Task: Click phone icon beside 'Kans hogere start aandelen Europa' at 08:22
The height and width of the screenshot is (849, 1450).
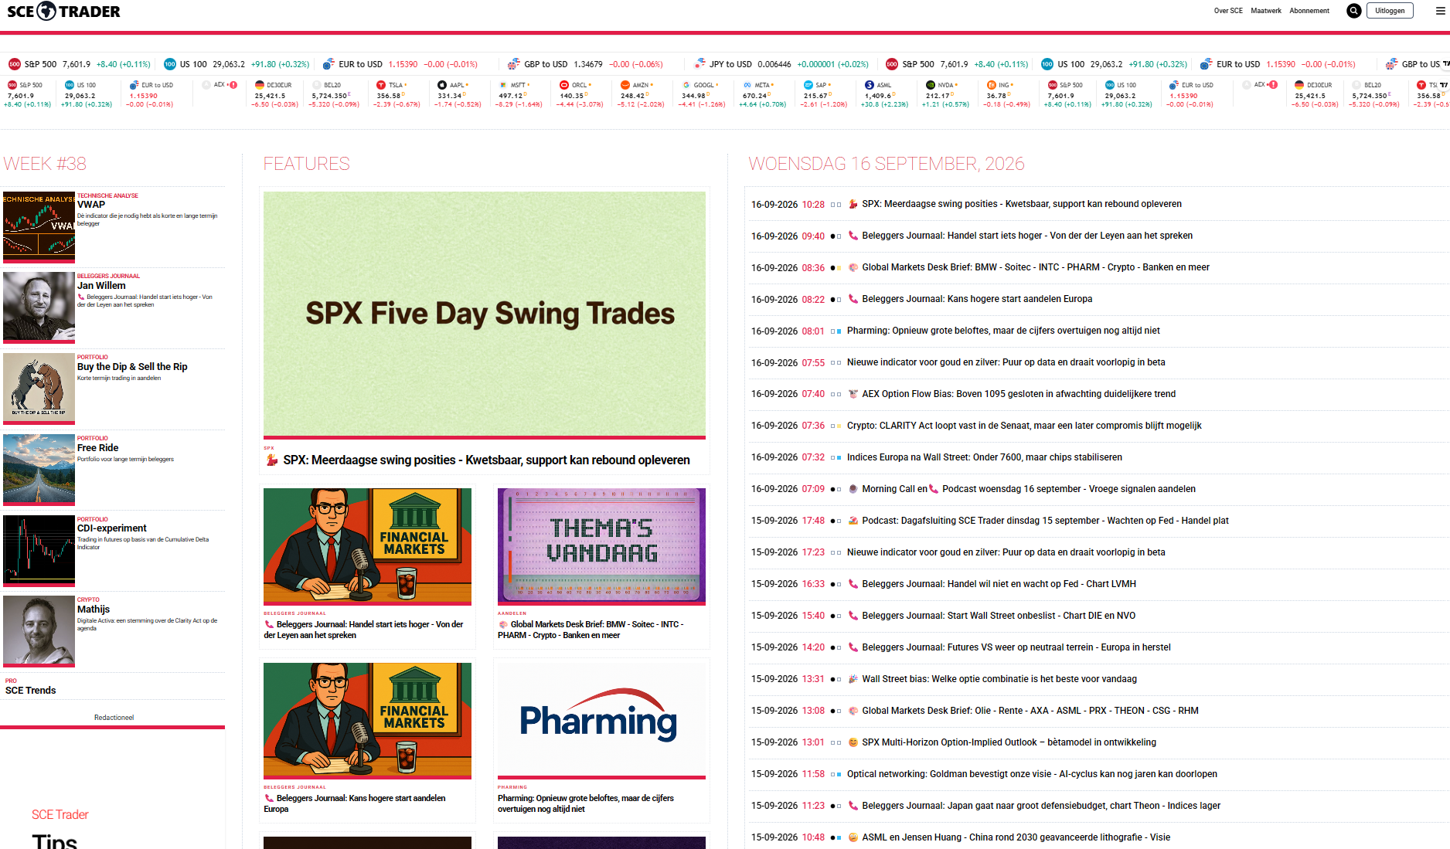Action: (853, 299)
